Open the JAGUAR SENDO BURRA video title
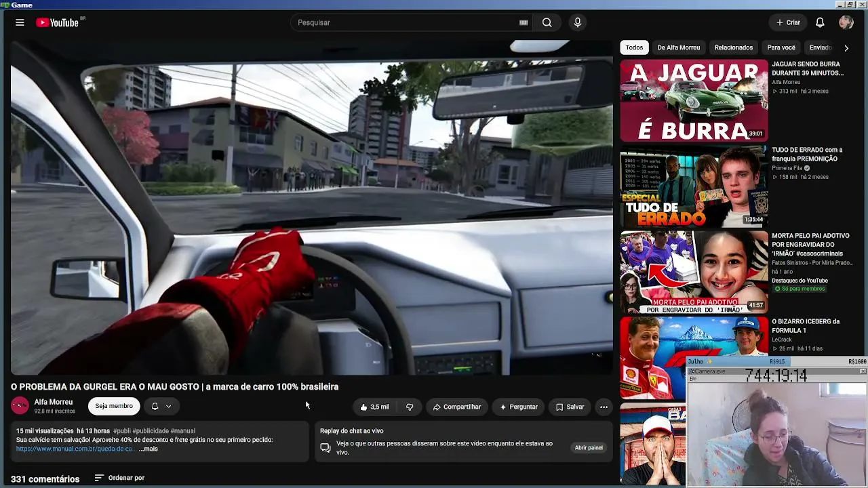Screen dimensions: 868x488 [x=808, y=68]
